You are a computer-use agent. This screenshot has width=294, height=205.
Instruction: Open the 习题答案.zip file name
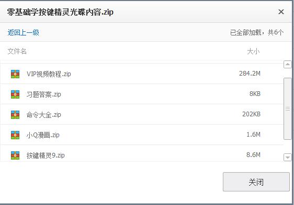(x=44, y=94)
